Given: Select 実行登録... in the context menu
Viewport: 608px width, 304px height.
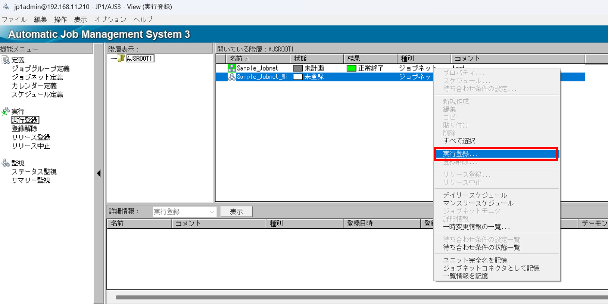Looking at the screenshot, I should (460, 154).
